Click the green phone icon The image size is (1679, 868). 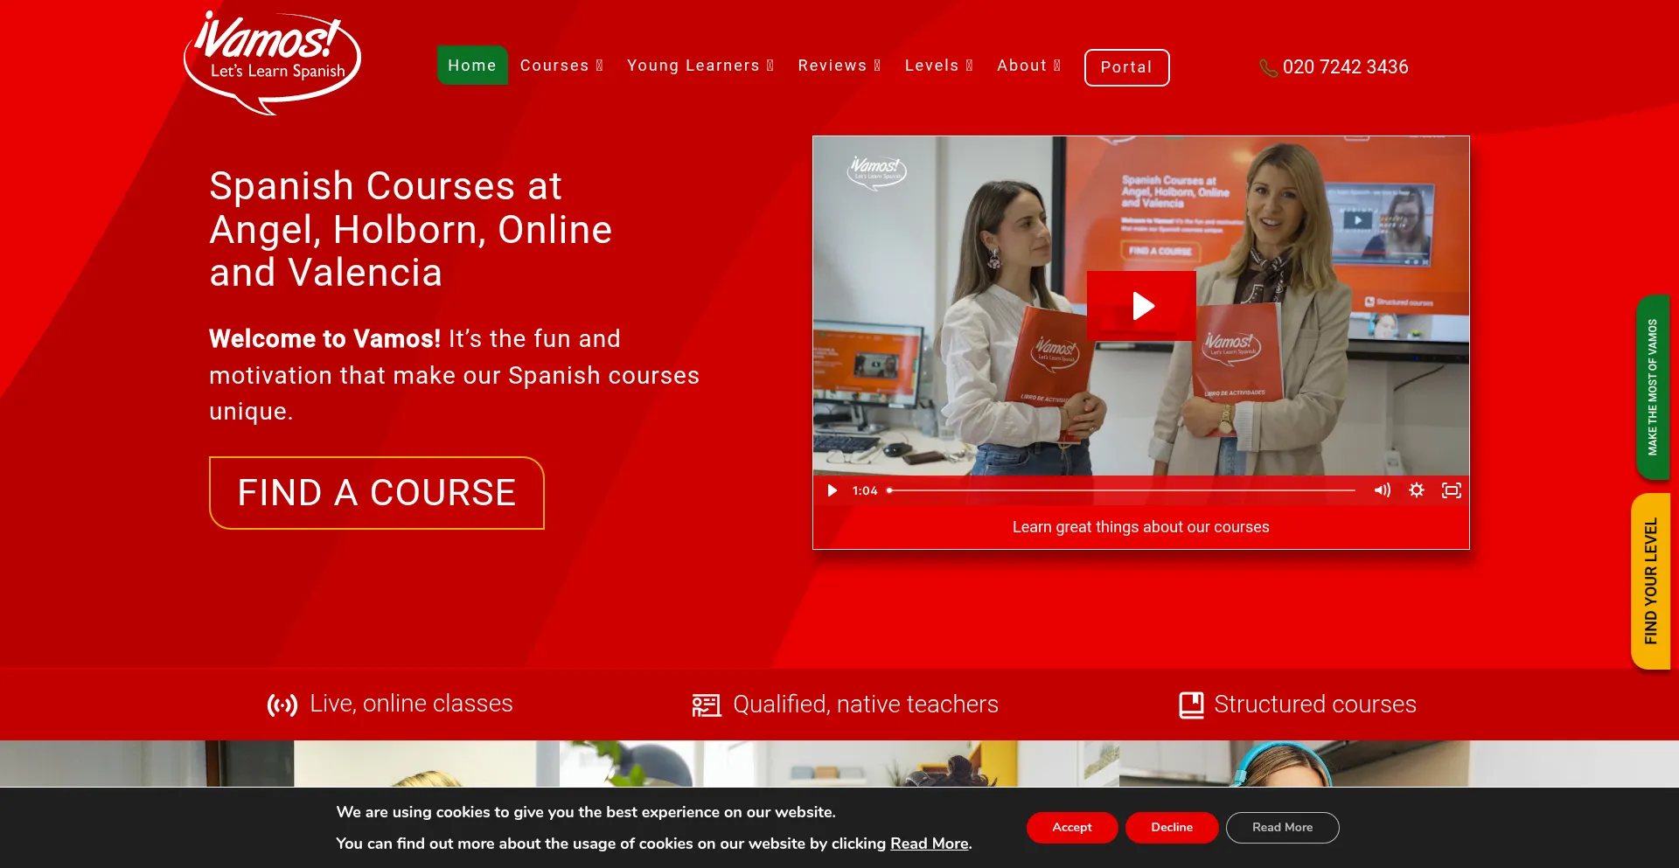point(1268,67)
